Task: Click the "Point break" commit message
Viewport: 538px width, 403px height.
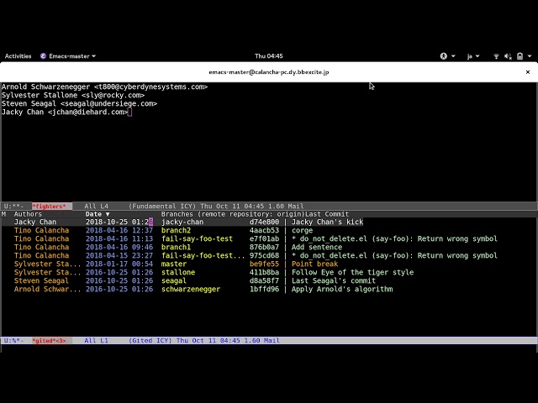Action: point(314,264)
